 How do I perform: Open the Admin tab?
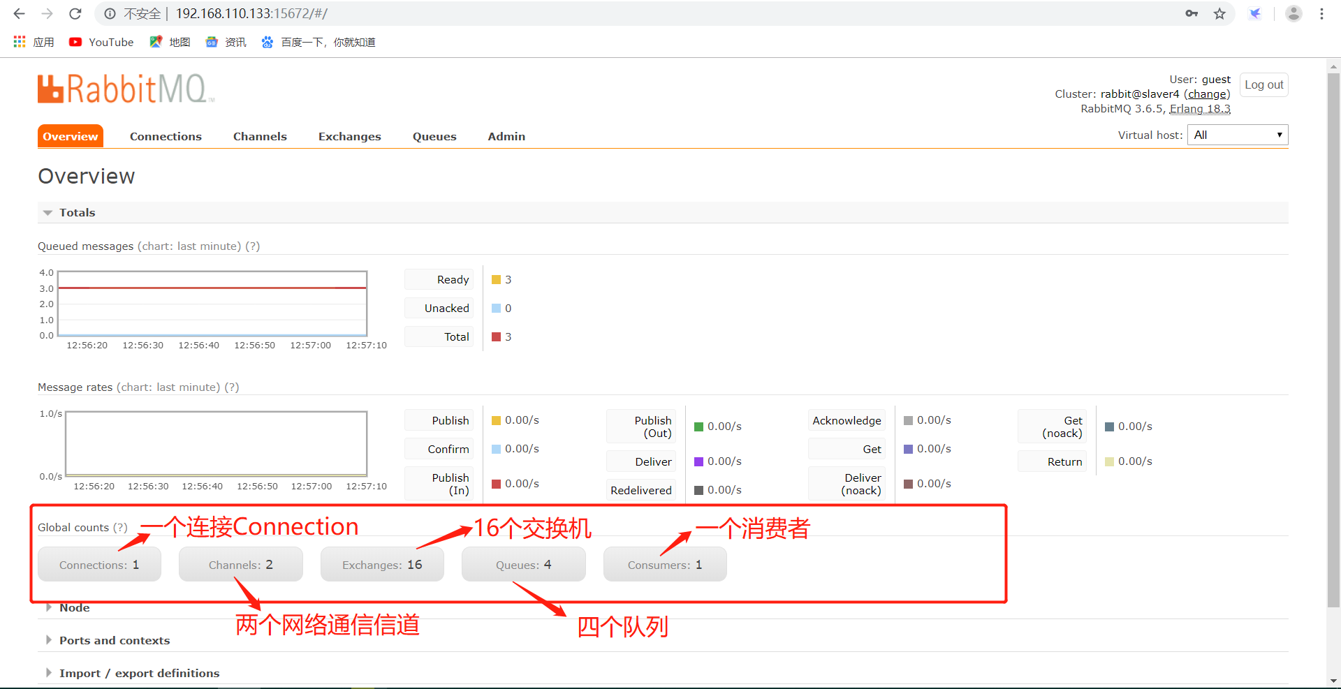(x=506, y=136)
